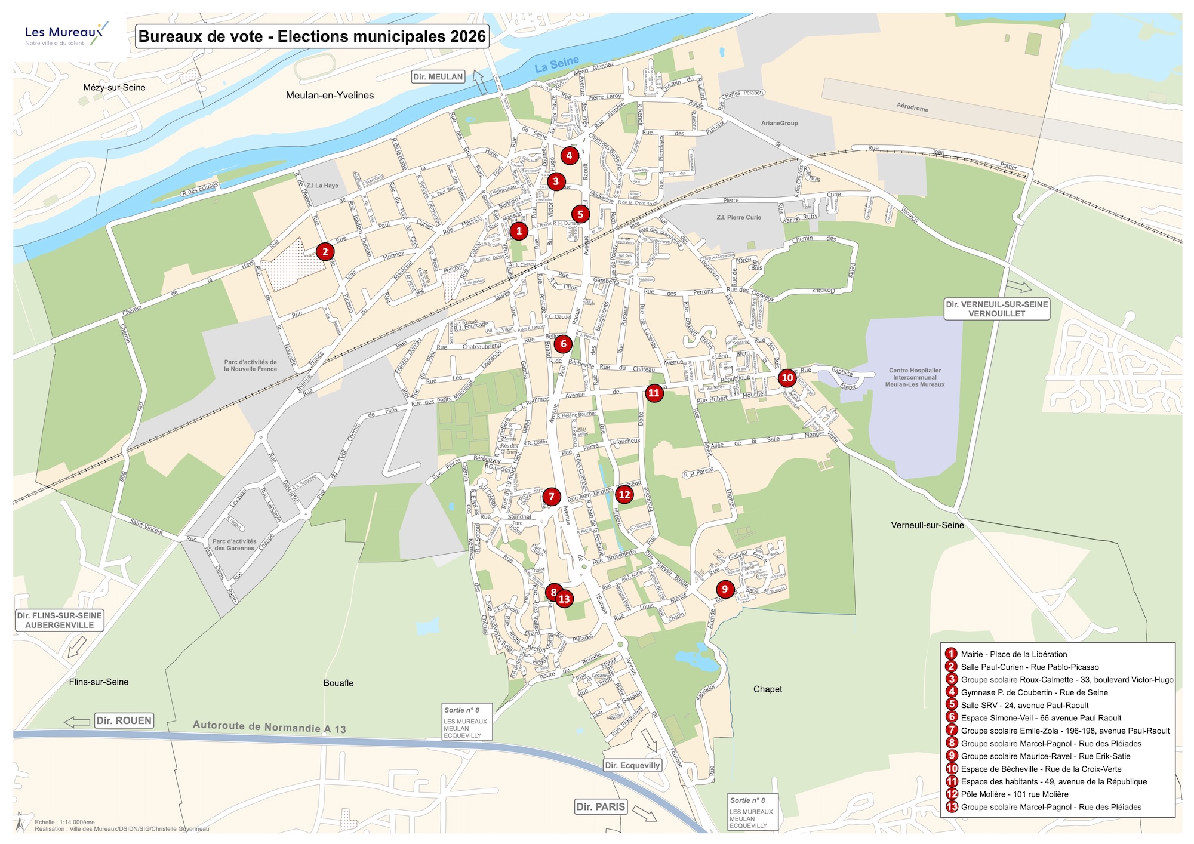
Task: Click the Dir. PARIS label
Action: coord(601,807)
